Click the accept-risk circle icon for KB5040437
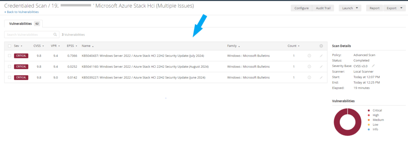408x159 pixels. point(309,56)
